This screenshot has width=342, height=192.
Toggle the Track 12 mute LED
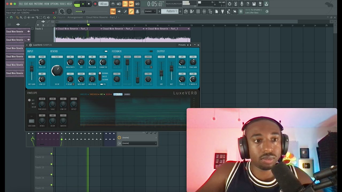(x=52, y=154)
